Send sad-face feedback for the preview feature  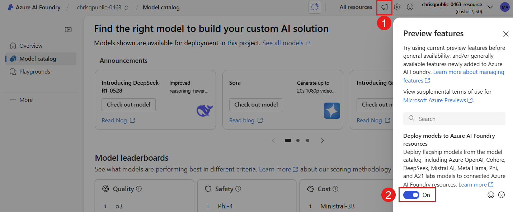point(502,195)
